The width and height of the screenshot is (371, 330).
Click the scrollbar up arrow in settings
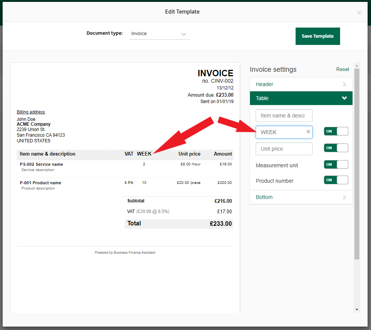coord(357,65)
